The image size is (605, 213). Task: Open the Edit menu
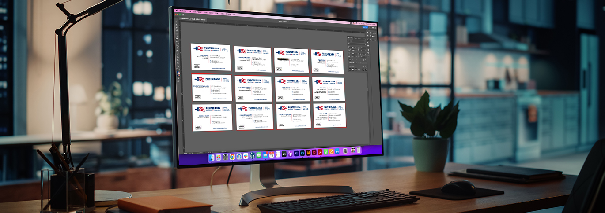[194, 12]
